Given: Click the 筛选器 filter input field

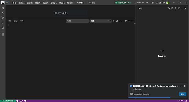Looking at the screenshot, I should 78,21.
